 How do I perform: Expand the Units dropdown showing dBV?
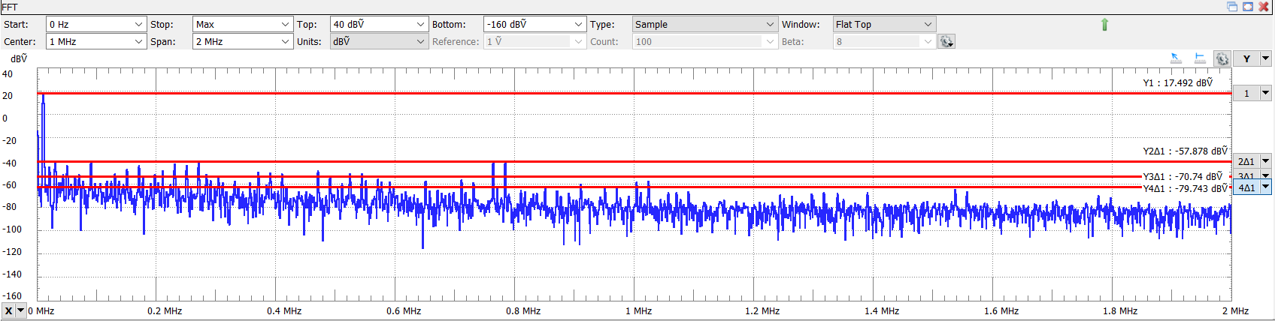[x=420, y=42]
